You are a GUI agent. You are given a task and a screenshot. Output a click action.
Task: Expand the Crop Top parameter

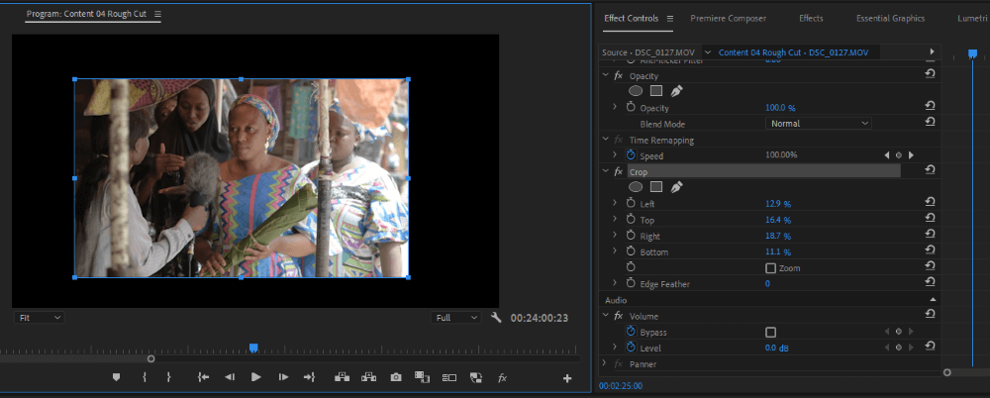point(615,219)
